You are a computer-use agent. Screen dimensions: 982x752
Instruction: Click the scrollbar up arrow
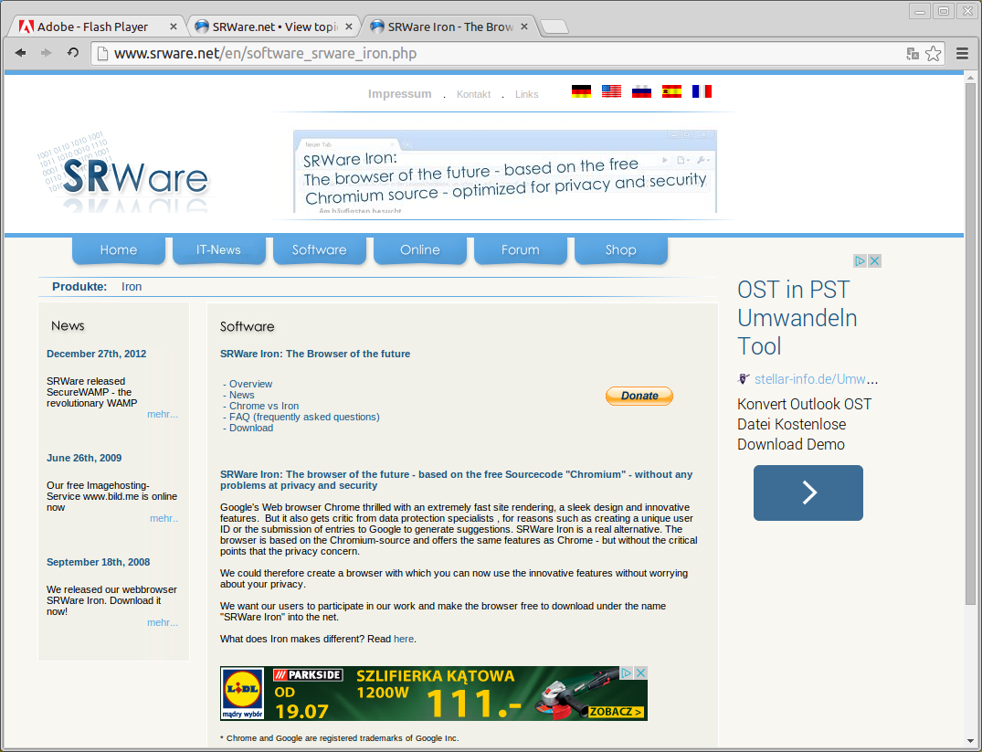point(970,77)
